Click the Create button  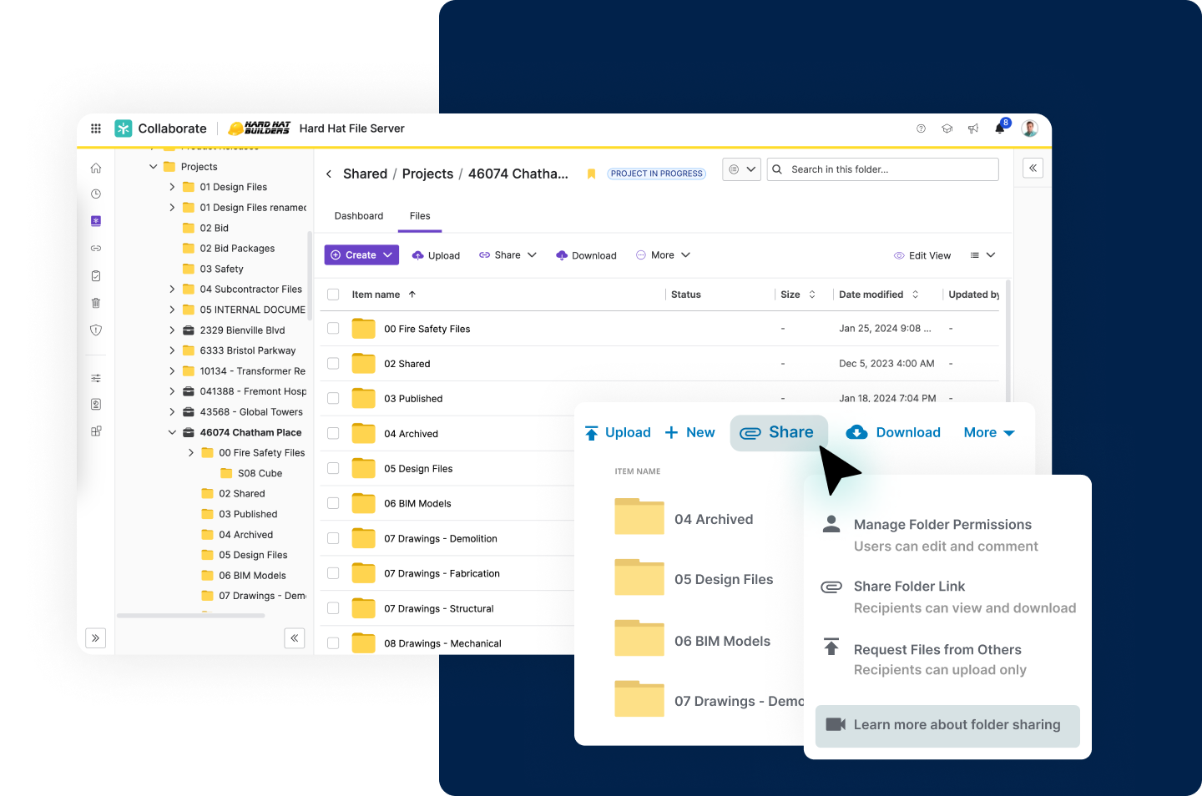[x=361, y=254]
